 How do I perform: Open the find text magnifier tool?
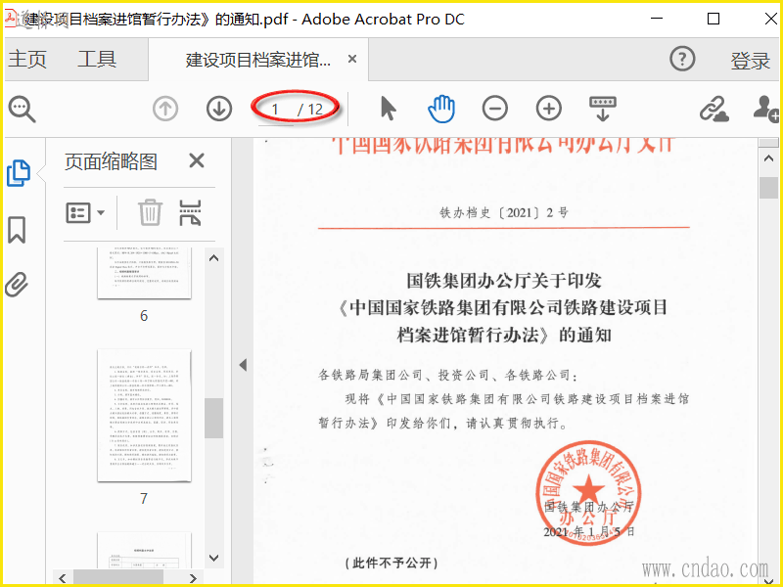point(22,109)
